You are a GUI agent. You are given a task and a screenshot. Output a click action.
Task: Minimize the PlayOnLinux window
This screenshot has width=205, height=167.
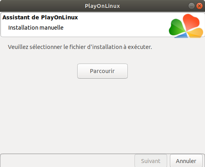192,6
